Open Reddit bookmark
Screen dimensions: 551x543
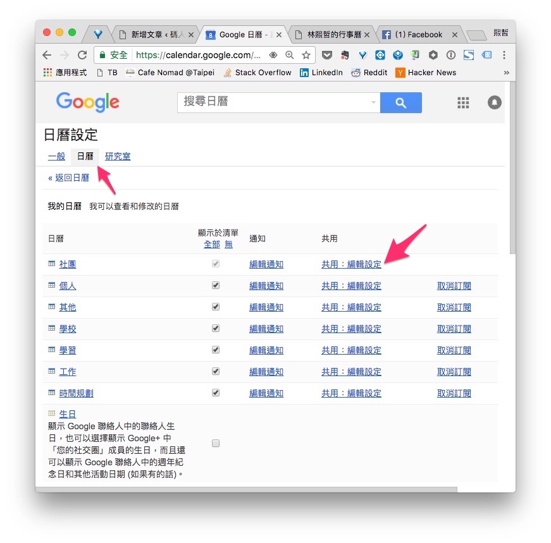(x=369, y=73)
